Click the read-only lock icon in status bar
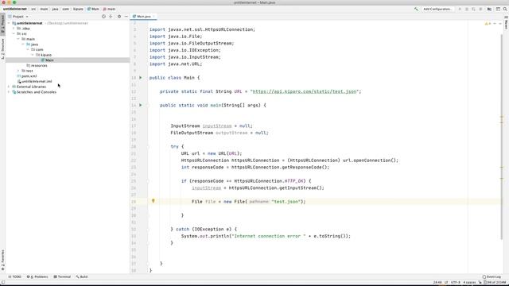Image resolution: width=509 pixels, height=286 pixels. [x=480, y=283]
